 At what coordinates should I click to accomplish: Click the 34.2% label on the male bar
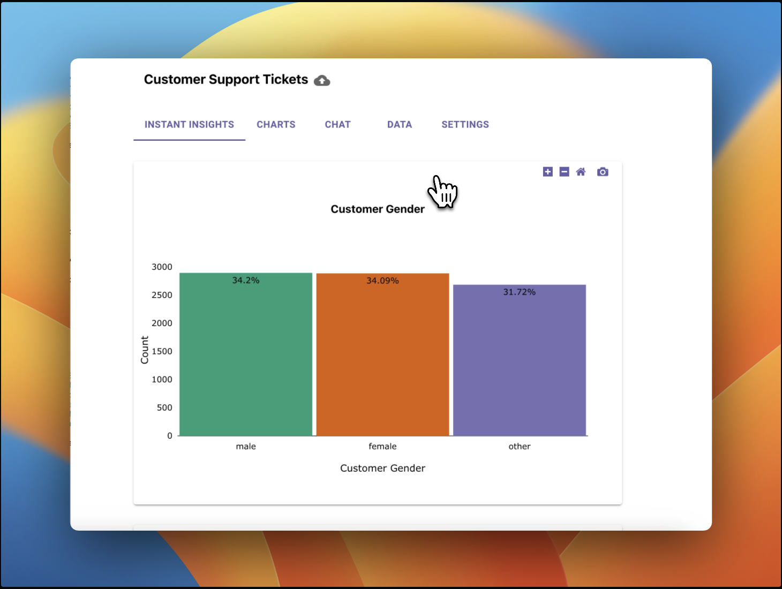(246, 281)
